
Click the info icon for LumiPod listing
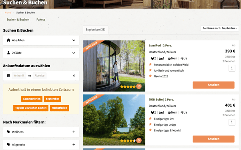tap(232, 68)
